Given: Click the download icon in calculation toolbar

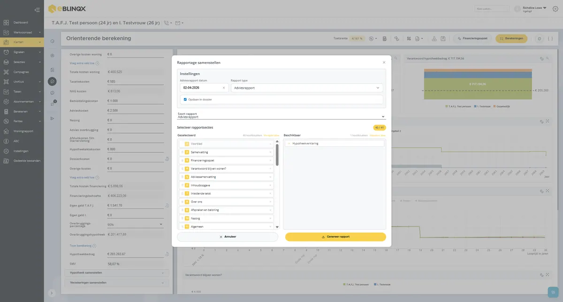Looking at the screenshot, I should 434,38.
